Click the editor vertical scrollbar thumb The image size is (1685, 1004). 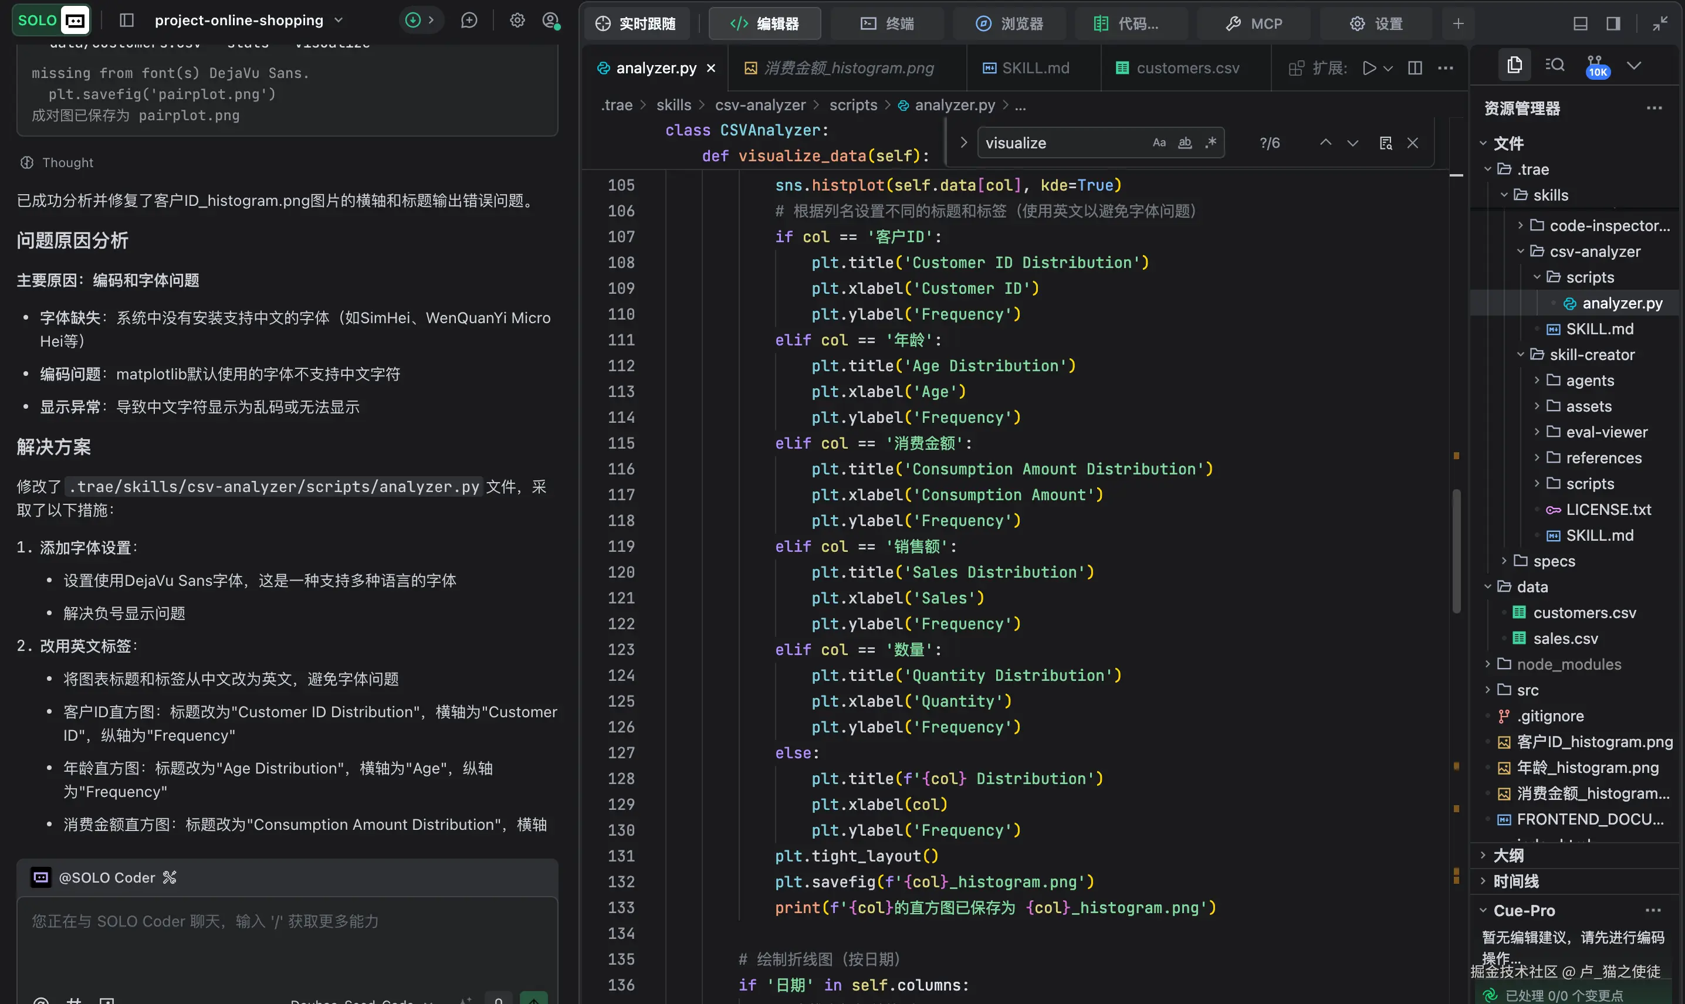(x=1456, y=551)
